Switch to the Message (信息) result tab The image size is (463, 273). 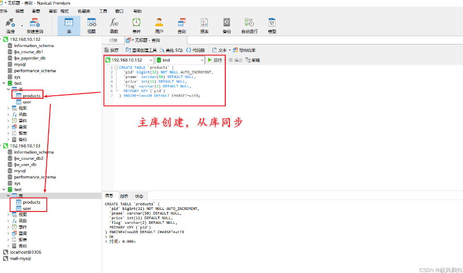pyautogui.click(x=109, y=196)
